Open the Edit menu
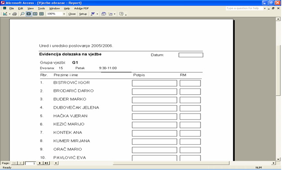The width and height of the screenshot is (282, 170). tap(21, 9)
